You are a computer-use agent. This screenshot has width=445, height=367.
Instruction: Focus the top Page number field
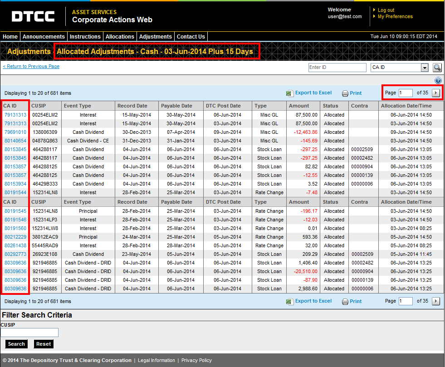(406, 93)
